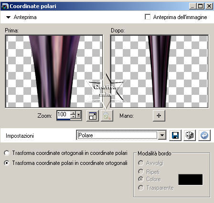Collapse the Anteprima section triangle
Image resolution: width=214 pixels, height=203 pixels.
click(8, 17)
